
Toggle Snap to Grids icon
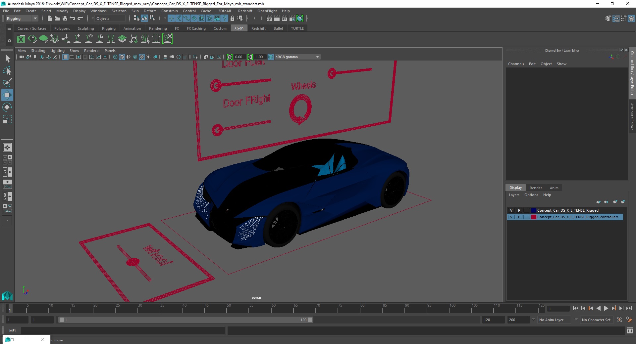(x=171, y=19)
